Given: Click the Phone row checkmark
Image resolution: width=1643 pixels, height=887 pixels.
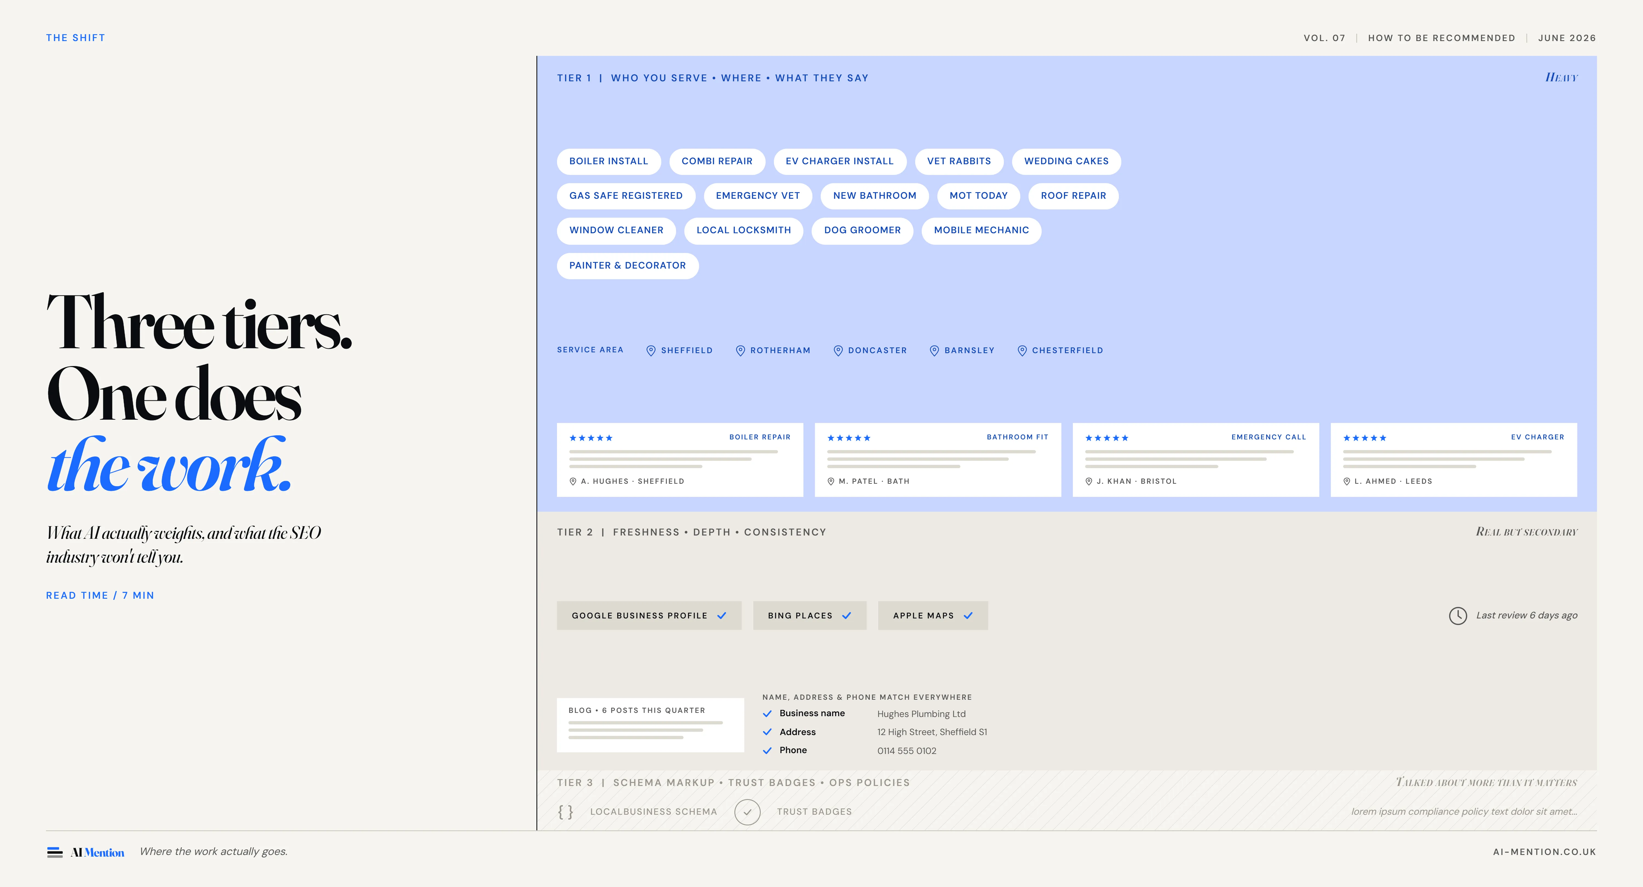Looking at the screenshot, I should [767, 751].
